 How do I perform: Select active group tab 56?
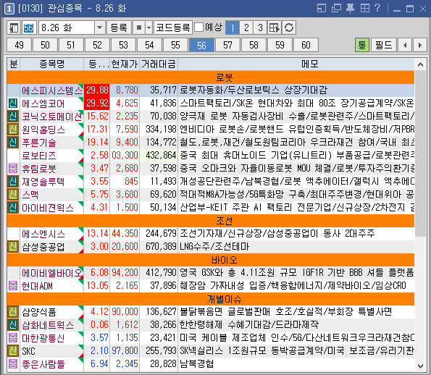pyautogui.click(x=201, y=45)
